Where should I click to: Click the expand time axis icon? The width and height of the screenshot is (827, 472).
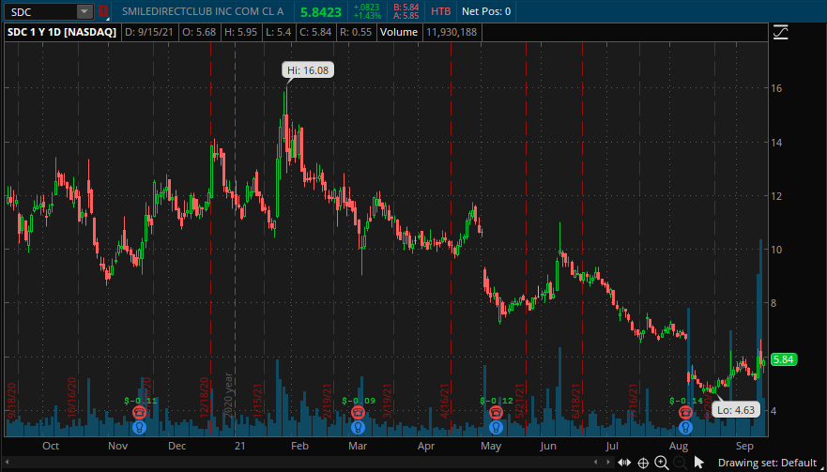pos(625,463)
